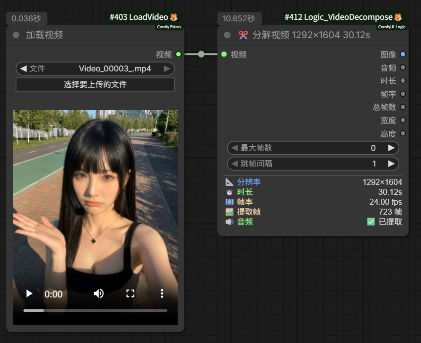The height and width of the screenshot is (343, 421).
Task: Click the fox icon on LoadVideo badge
Action: pyautogui.click(x=174, y=17)
